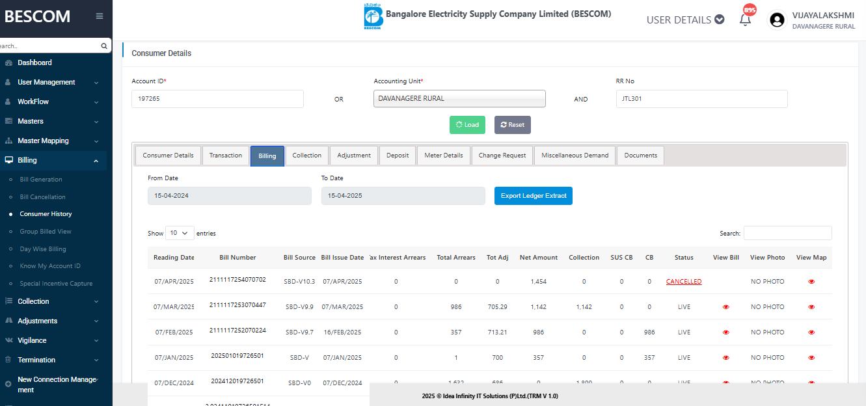Expand Vigilance using its chevron
This screenshot has height=406, width=866.
[96, 341]
